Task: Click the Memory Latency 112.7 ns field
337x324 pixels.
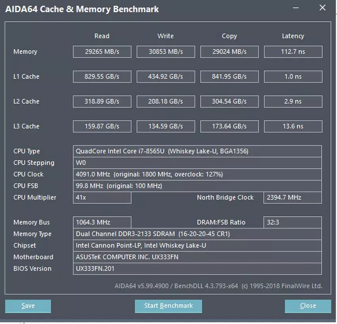Action: coord(293,52)
